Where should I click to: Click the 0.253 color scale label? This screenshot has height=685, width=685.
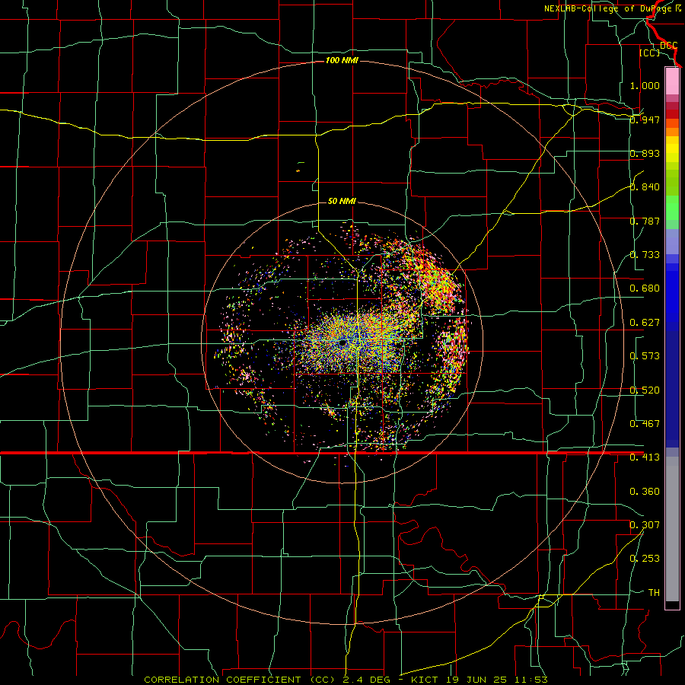coord(645,559)
